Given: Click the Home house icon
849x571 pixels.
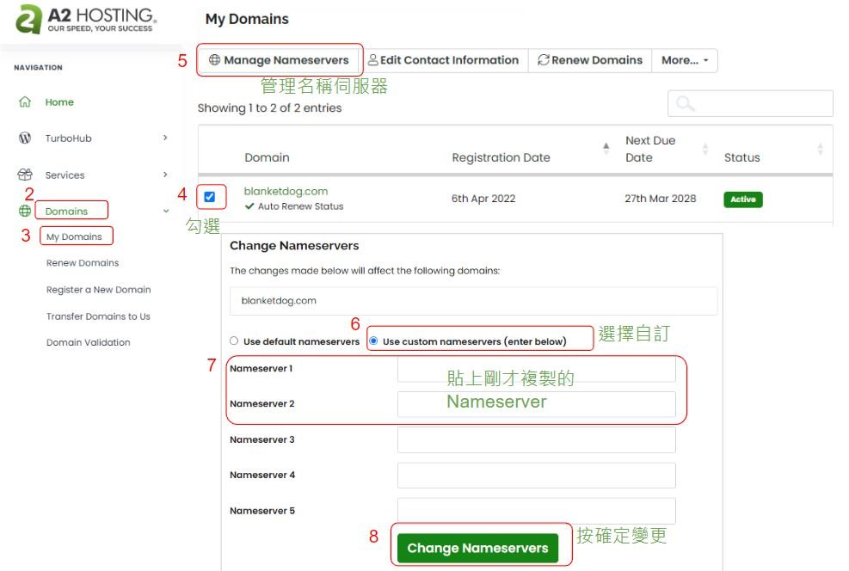Looking at the screenshot, I should click(x=25, y=101).
